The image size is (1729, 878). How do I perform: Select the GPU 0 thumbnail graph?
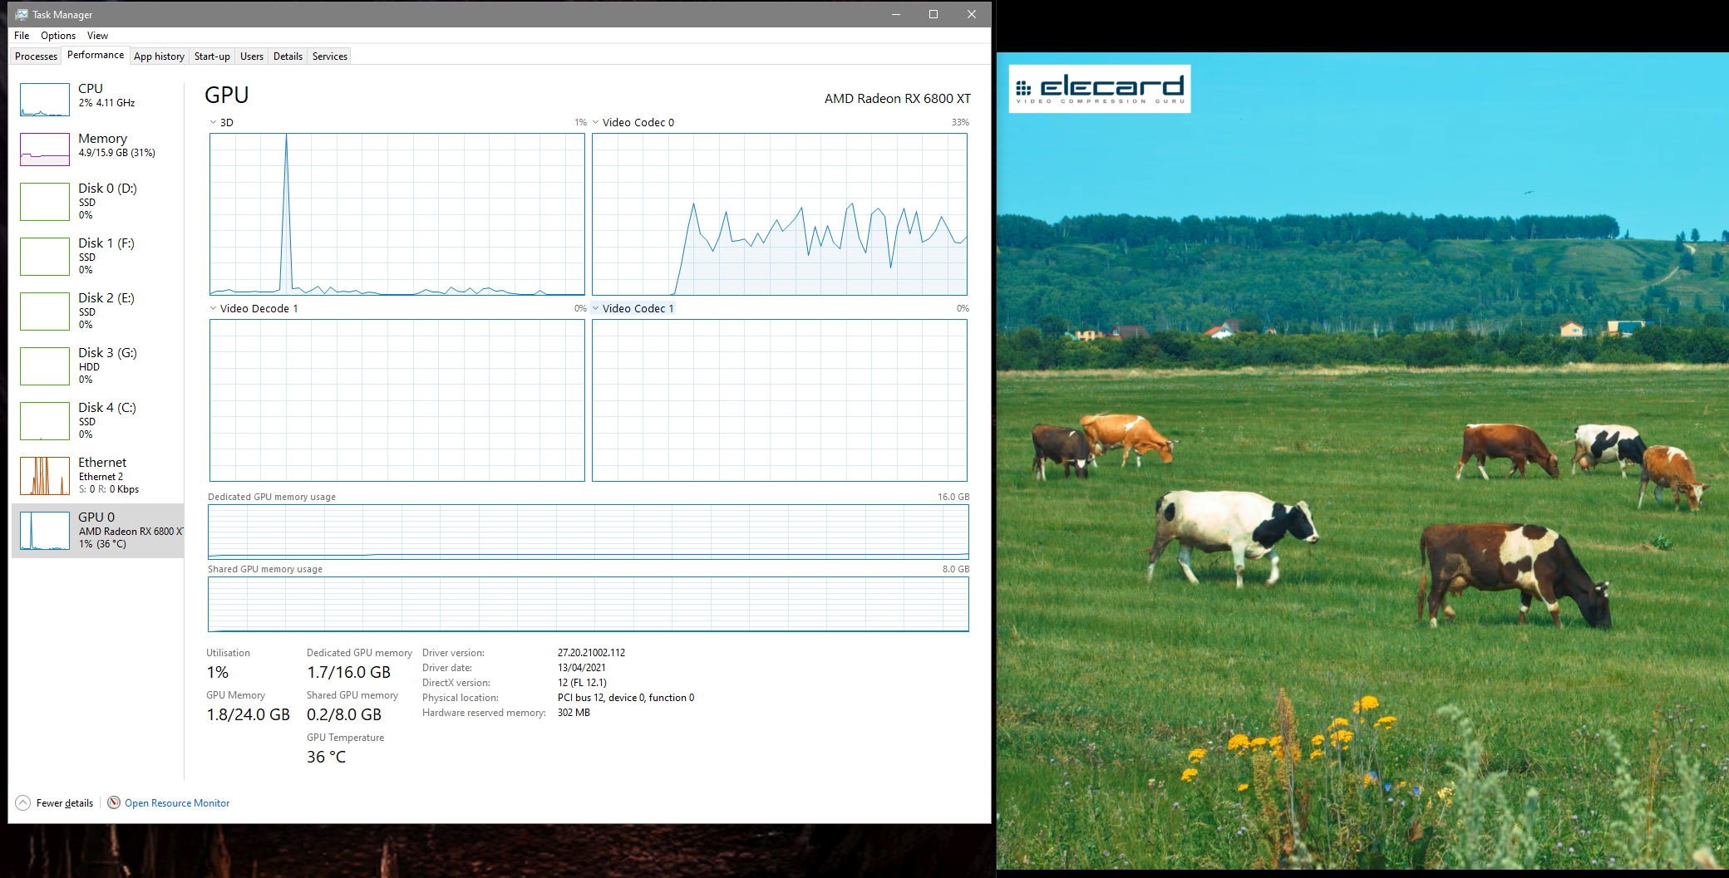tap(45, 531)
